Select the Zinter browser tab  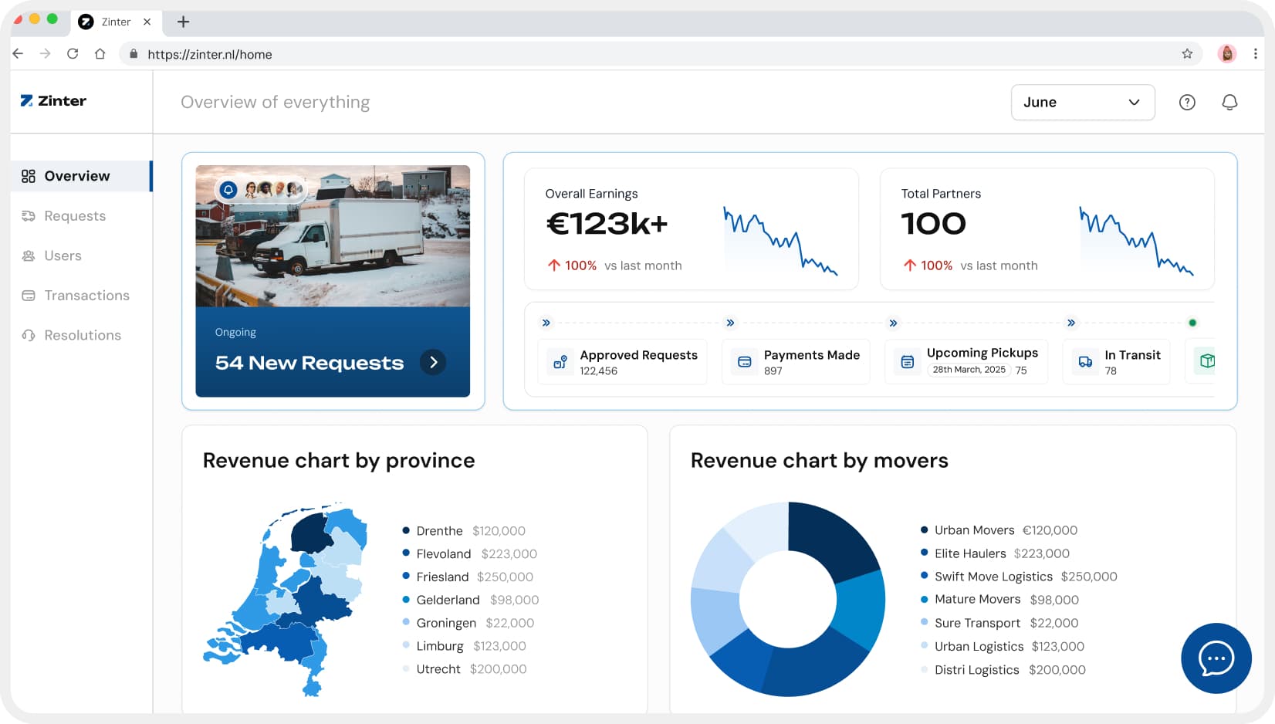[116, 22]
